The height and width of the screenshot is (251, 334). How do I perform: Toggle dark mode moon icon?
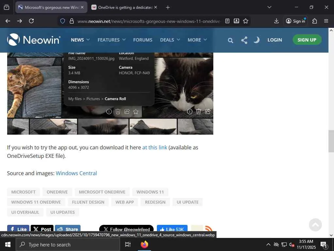[256, 40]
